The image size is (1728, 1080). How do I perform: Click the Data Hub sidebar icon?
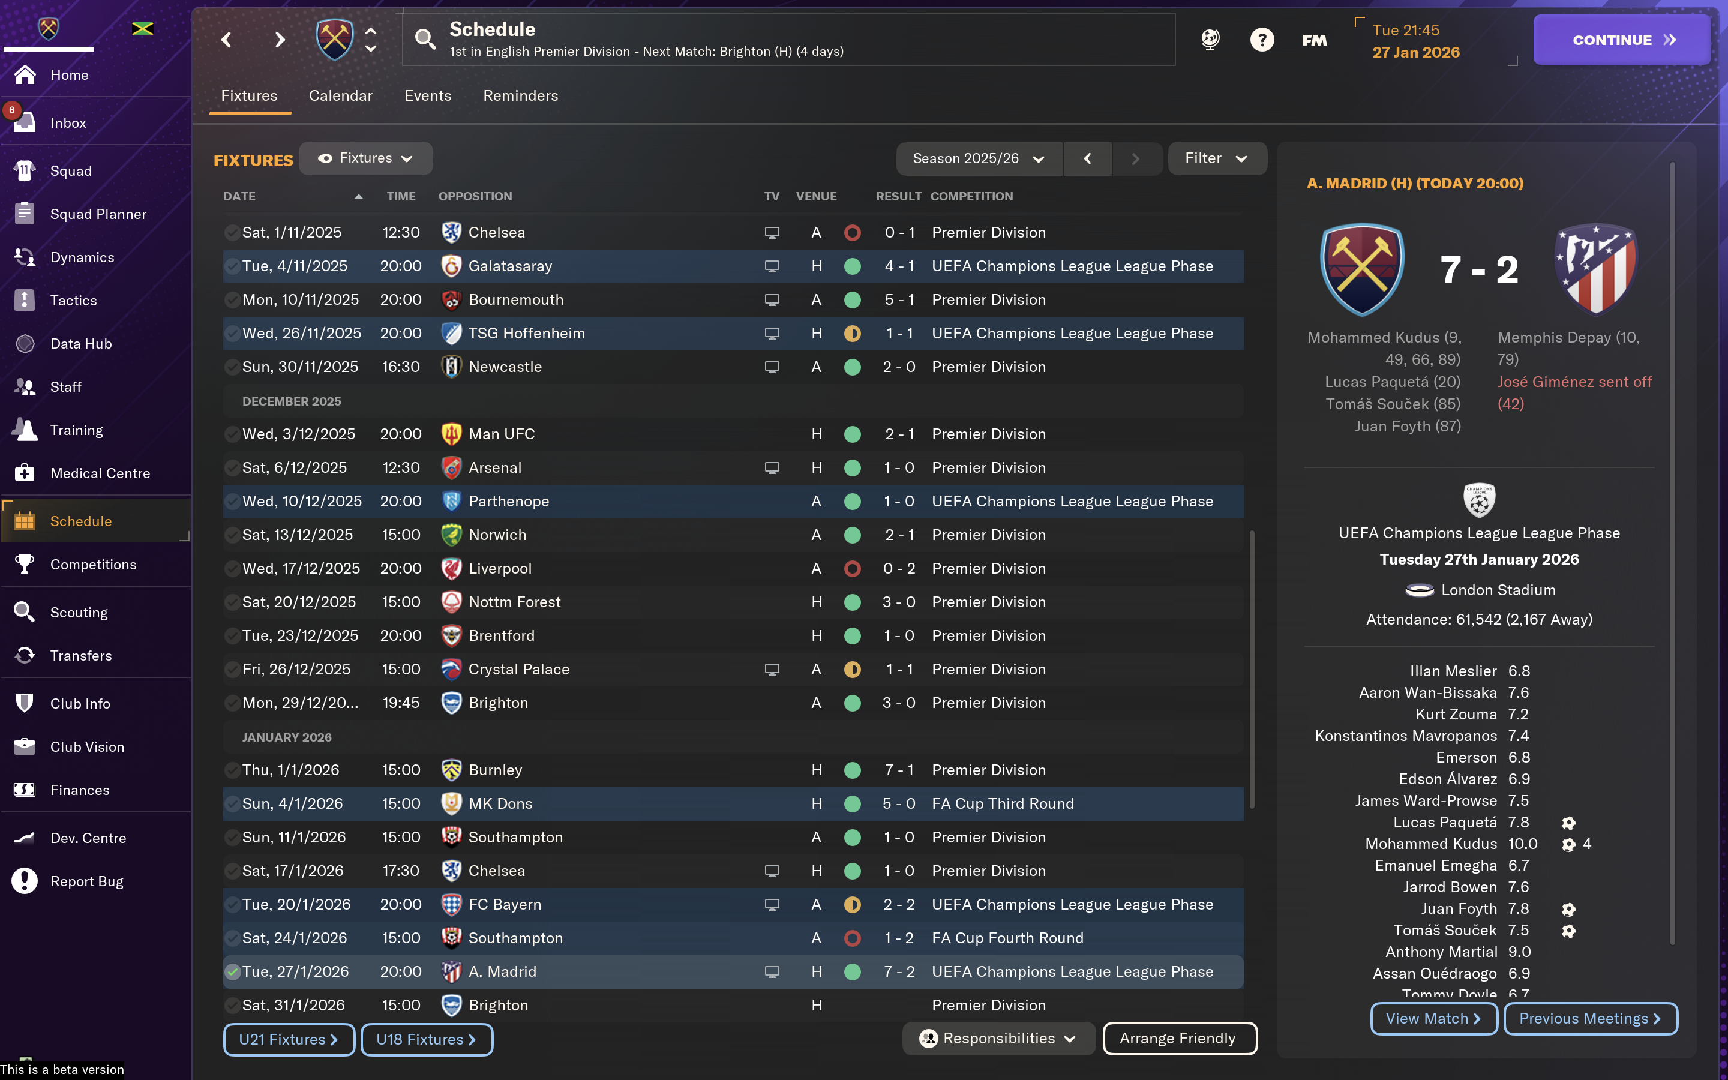pos(25,344)
